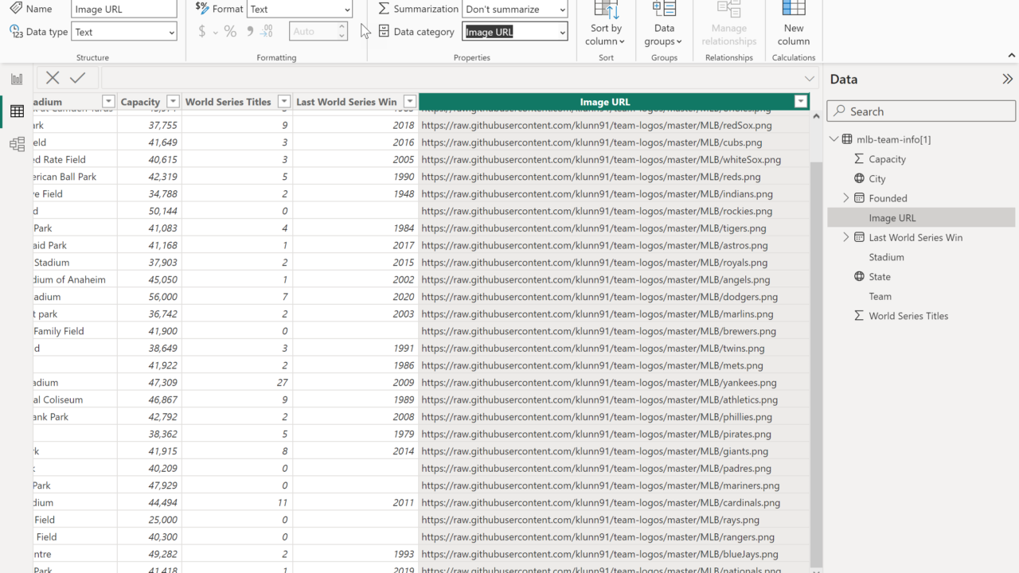Expand the Founded field hierarchy

point(846,198)
